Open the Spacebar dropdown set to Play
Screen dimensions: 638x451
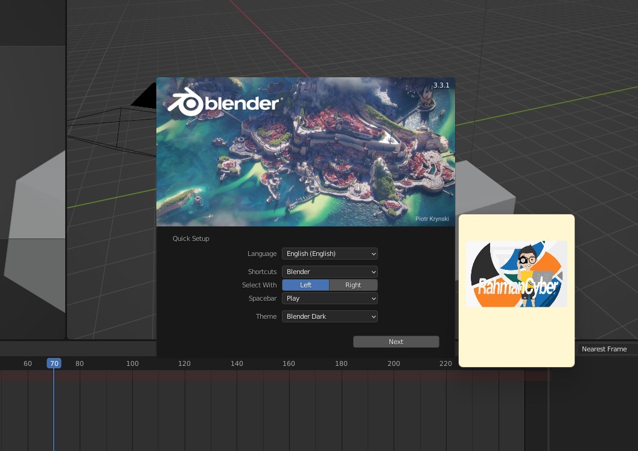coord(330,298)
